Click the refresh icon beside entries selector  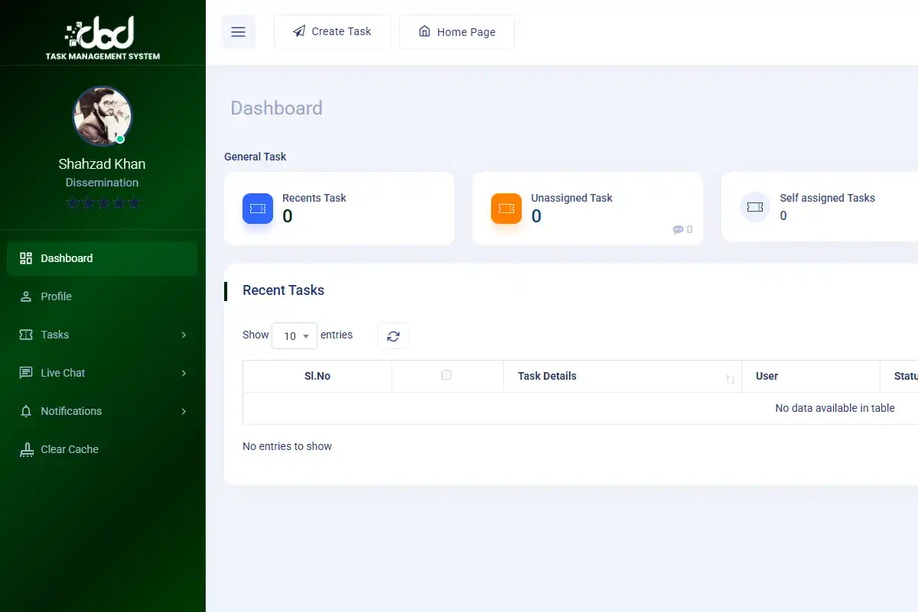393,336
